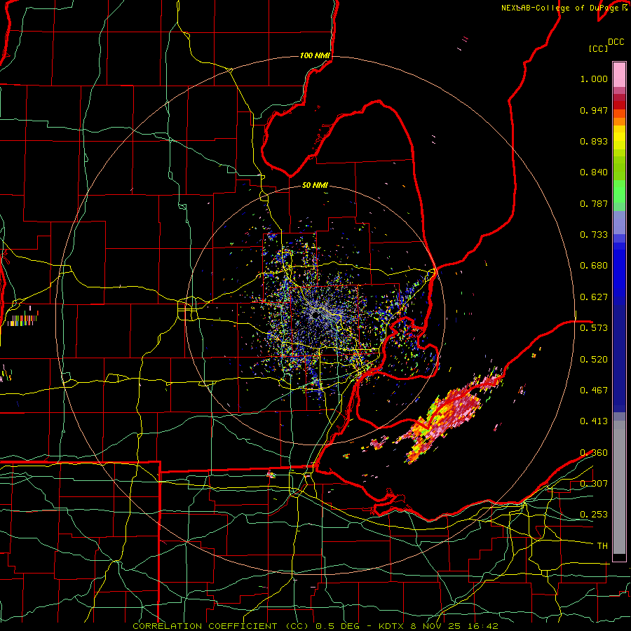Select the 0.627 color scale label
The width and height of the screenshot is (631, 631).
594,297
